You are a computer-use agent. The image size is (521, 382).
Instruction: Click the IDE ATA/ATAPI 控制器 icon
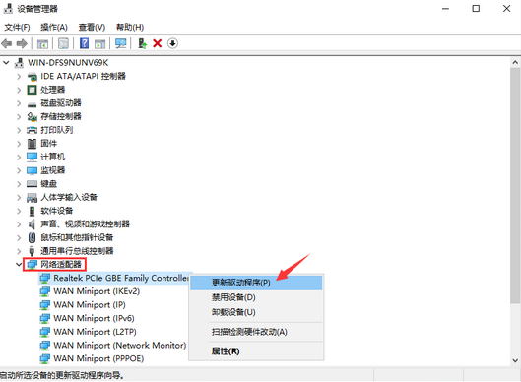pyautogui.click(x=33, y=77)
